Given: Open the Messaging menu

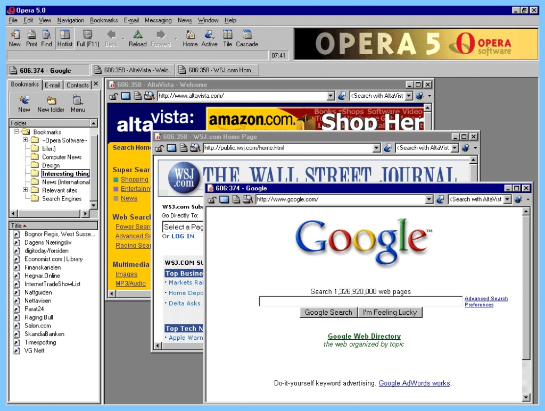Looking at the screenshot, I should (158, 20).
